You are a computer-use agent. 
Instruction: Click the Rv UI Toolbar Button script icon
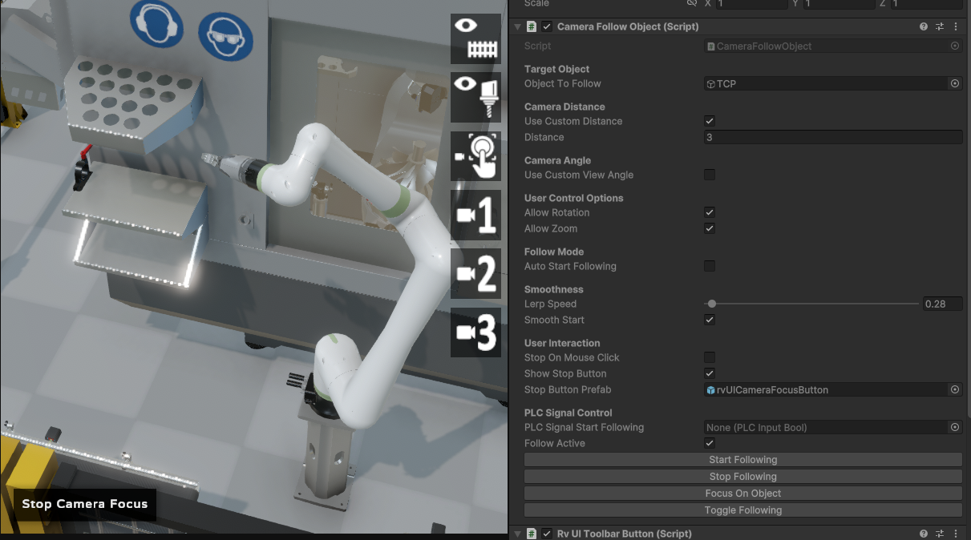[x=531, y=534]
